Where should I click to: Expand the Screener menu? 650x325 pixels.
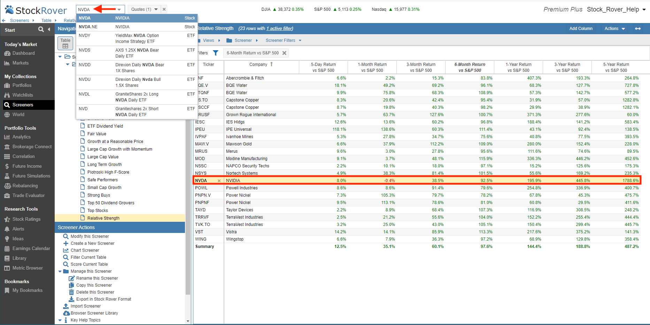[x=242, y=40]
